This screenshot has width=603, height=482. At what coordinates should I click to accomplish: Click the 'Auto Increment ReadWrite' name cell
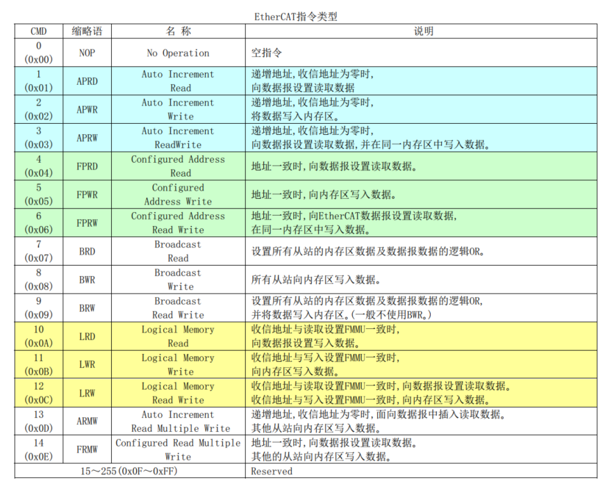click(x=179, y=138)
